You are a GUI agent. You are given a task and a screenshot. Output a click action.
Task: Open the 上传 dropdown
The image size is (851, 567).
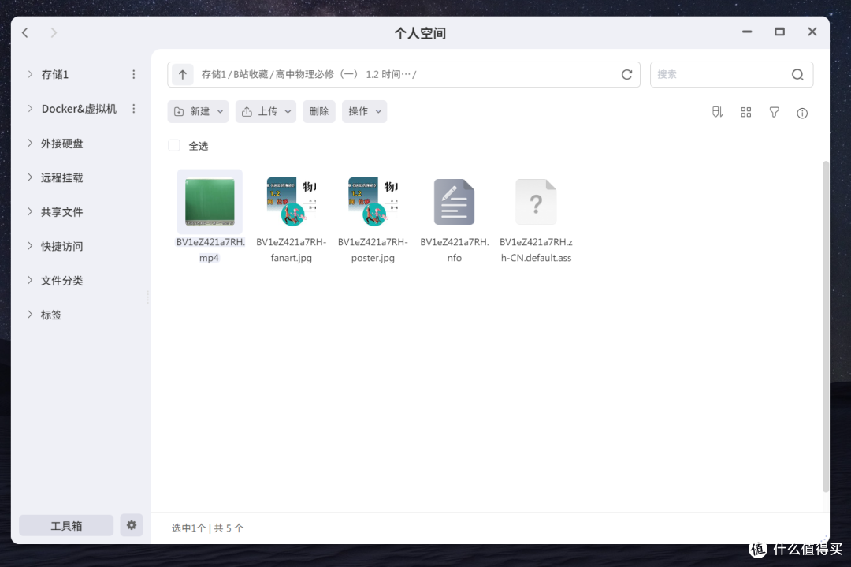[266, 111]
